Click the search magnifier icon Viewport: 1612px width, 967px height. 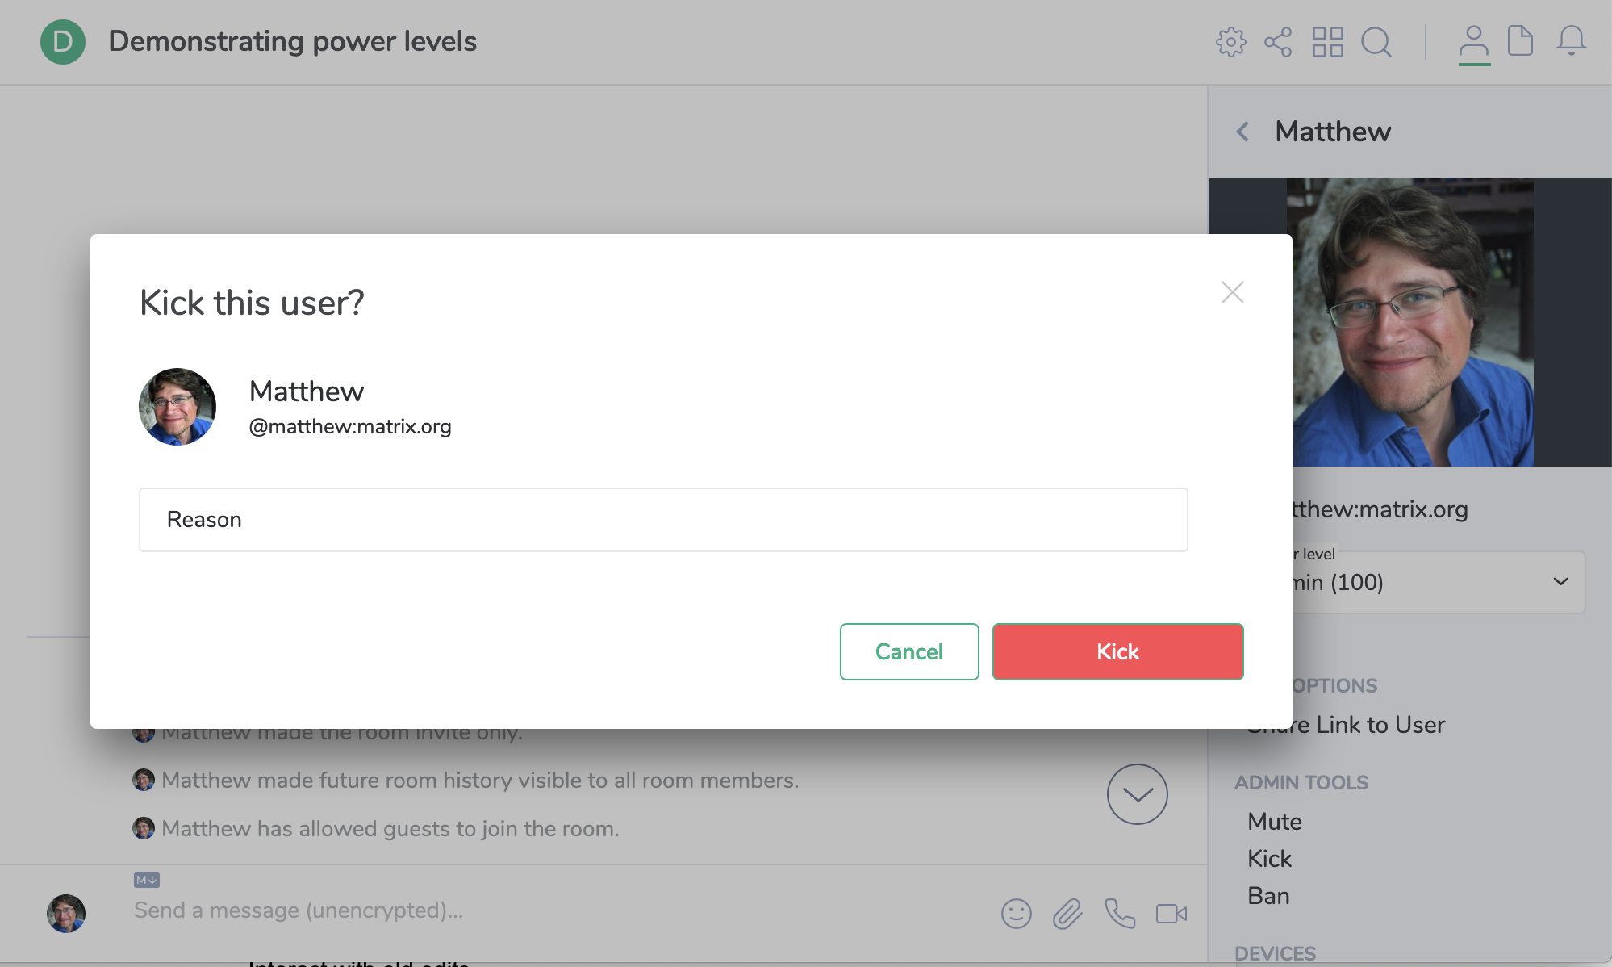pos(1376,42)
